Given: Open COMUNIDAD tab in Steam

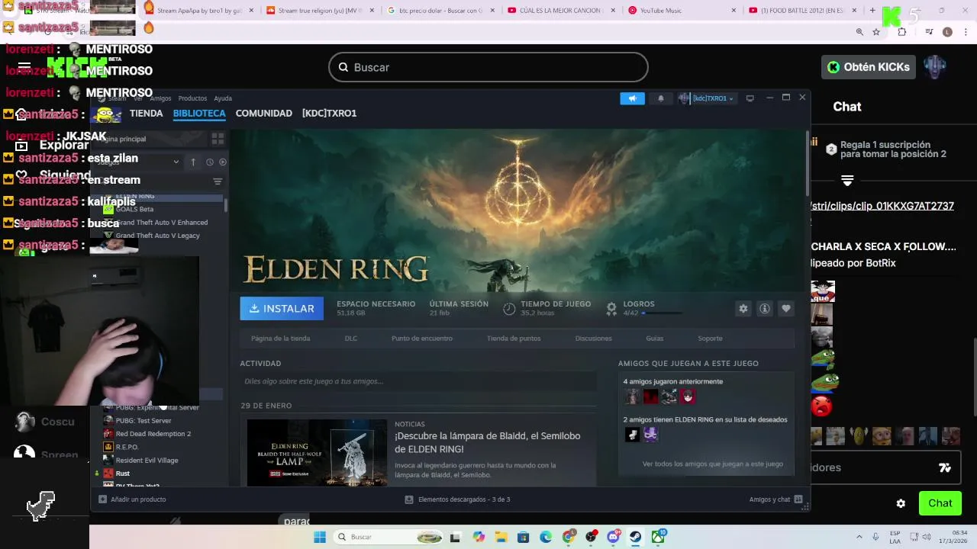Looking at the screenshot, I should 264,113.
